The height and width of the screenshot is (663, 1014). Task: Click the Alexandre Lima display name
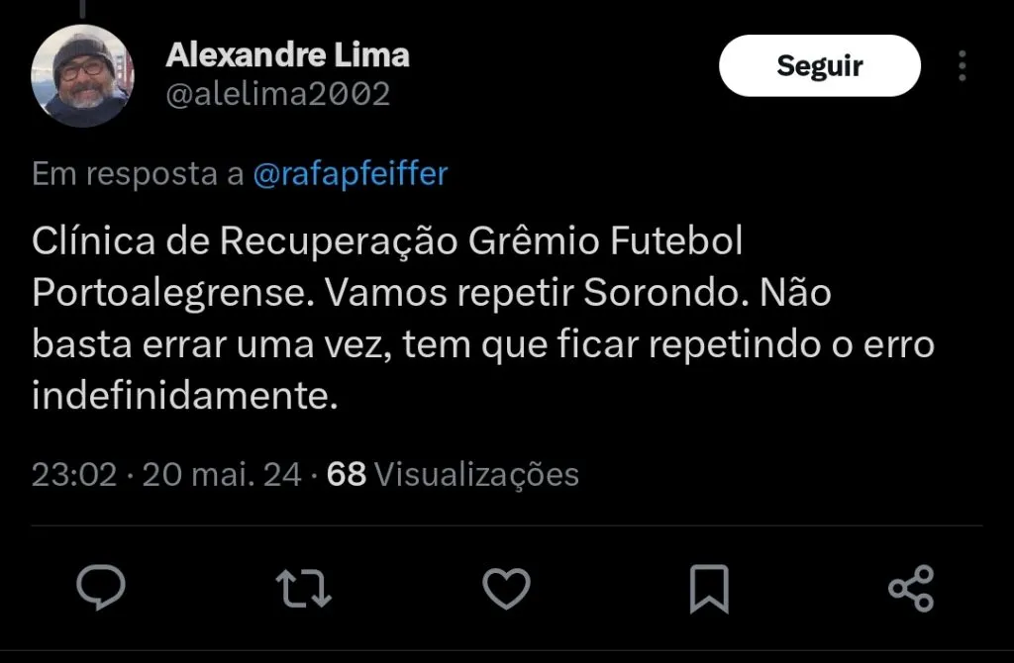point(287,54)
